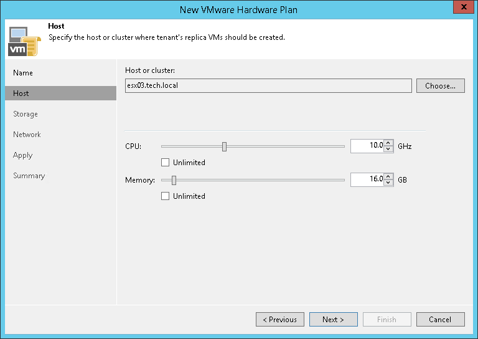This screenshot has width=478, height=339.
Task: Cancel the hardware plan wizard
Action: 440,320
